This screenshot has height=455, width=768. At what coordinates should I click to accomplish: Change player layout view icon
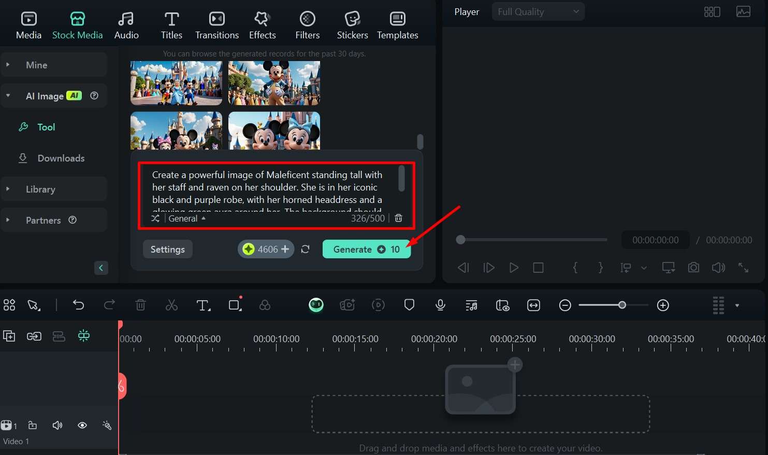(x=712, y=11)
